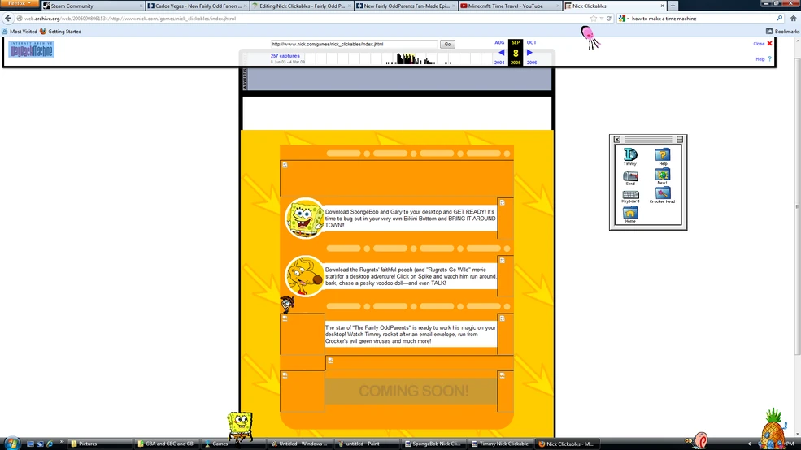
Task: Open the browser Home button
Action: (x=794, y=19)
